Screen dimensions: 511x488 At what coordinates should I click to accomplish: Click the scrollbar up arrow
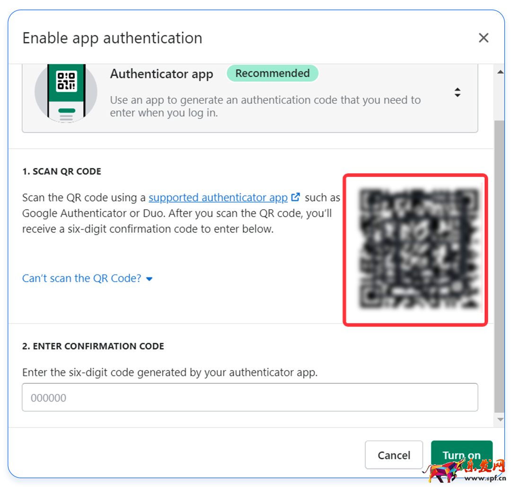click(500, 72)
